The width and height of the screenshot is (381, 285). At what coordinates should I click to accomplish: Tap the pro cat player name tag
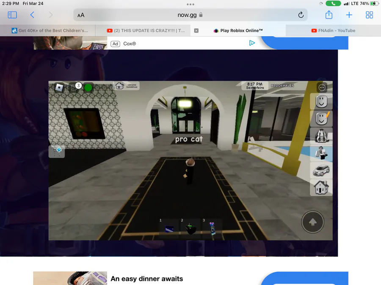tap(189, 139)
